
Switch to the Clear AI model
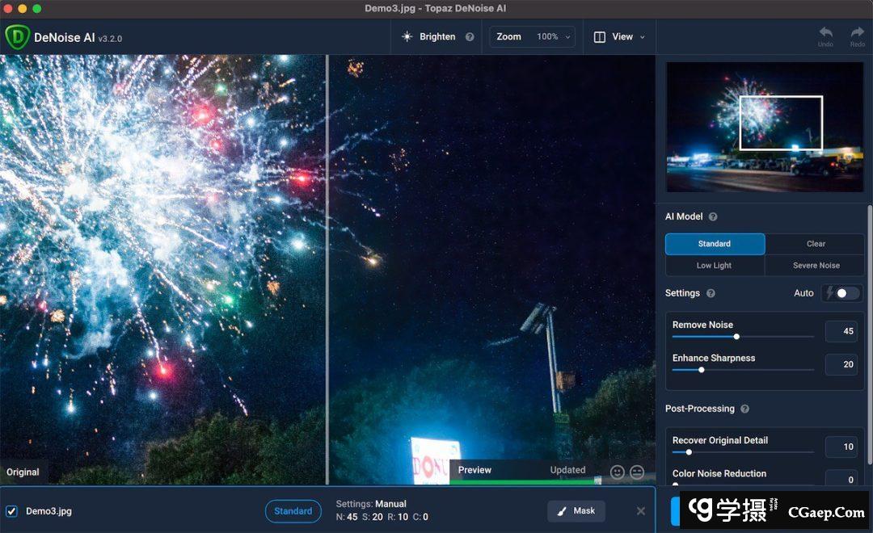(815, 244)
